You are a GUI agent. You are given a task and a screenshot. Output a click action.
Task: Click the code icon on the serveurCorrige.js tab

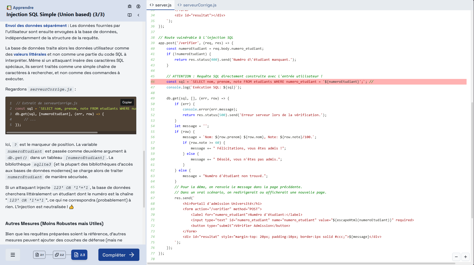tap(180, 5)
